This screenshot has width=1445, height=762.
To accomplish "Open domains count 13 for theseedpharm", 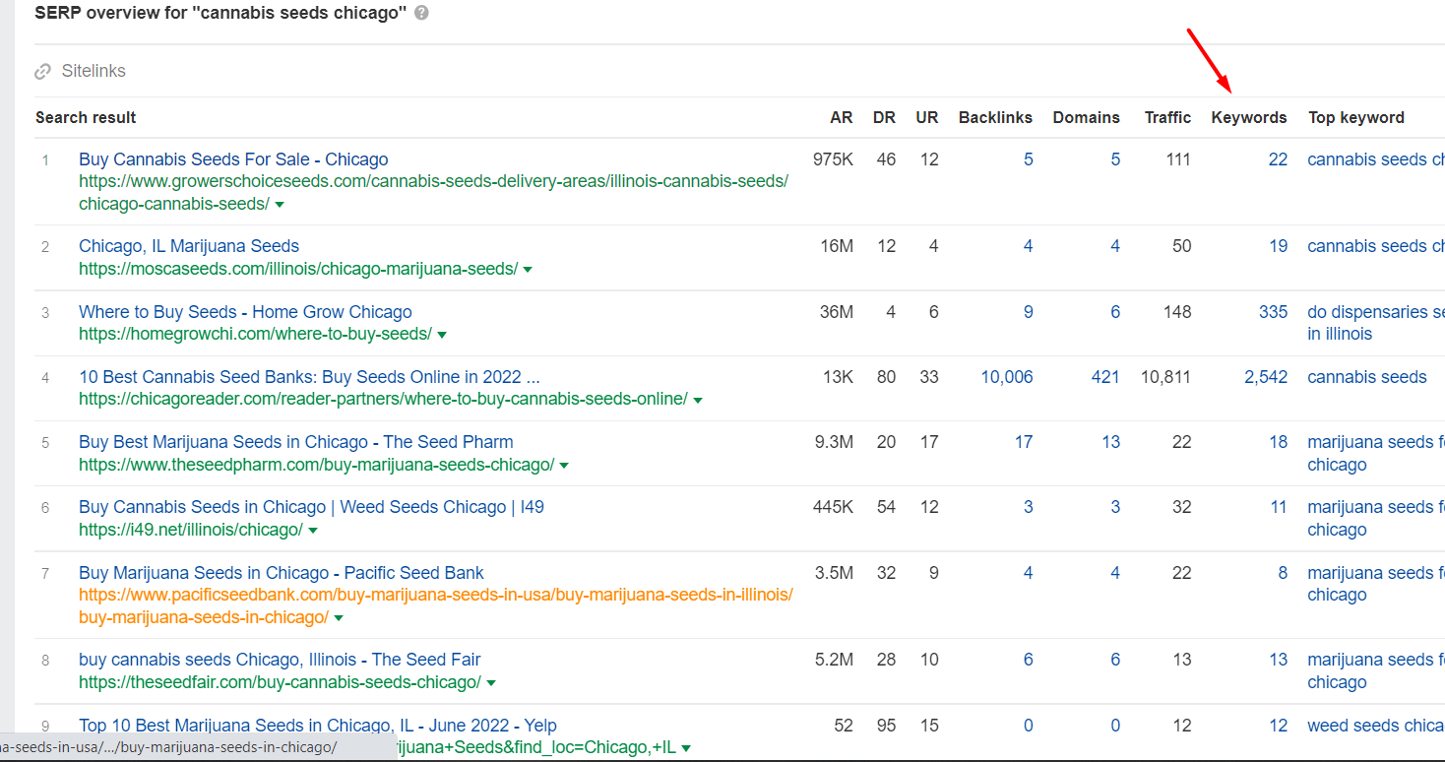I will coord(1110,442).
